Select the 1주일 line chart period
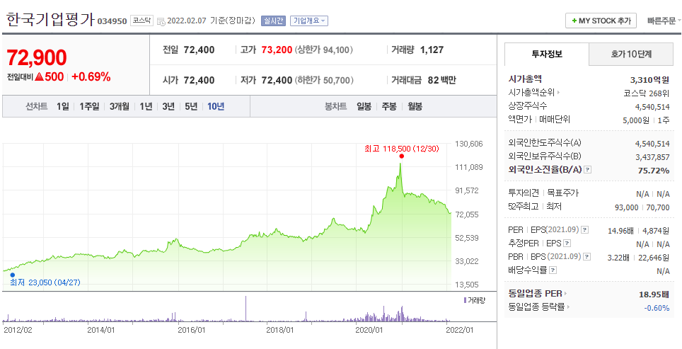Image resolution: width=682 pixels, height=349 pixels. point(89,106)
